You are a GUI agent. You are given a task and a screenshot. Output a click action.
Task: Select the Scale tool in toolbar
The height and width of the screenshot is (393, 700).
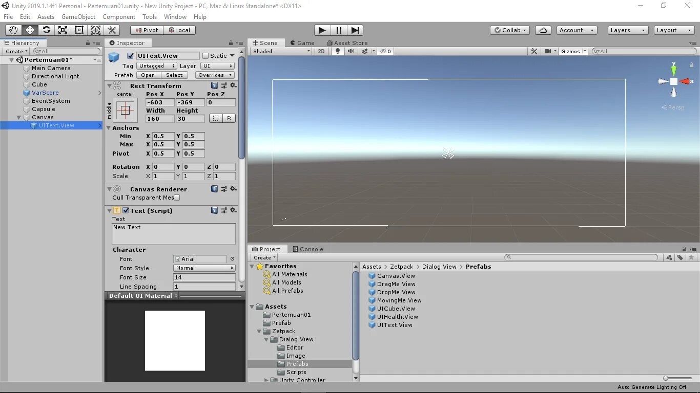63,30
